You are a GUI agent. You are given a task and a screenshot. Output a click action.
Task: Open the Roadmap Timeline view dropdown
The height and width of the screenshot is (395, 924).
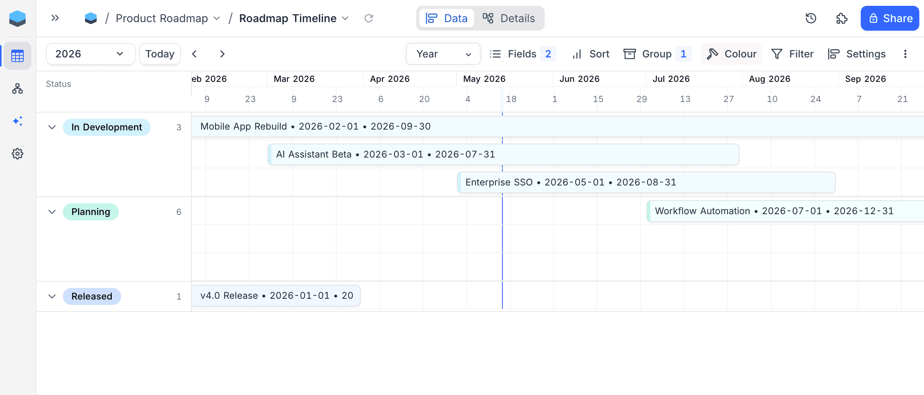click(x=294, y=18)
